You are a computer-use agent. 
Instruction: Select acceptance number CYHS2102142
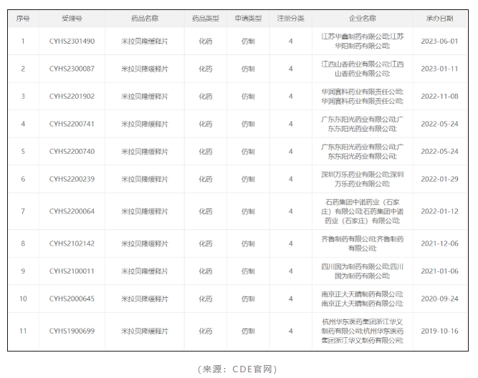pyautogui.click(x=72, y=243)
